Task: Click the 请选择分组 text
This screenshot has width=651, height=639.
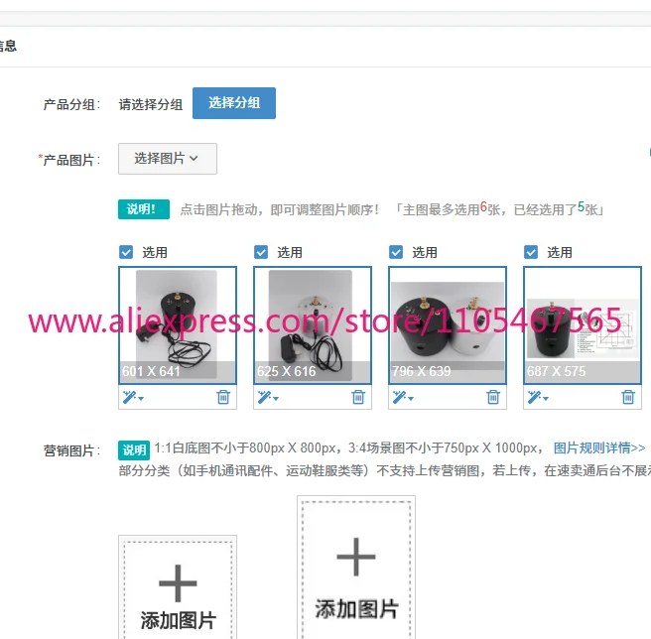Action: pos(151,104)
